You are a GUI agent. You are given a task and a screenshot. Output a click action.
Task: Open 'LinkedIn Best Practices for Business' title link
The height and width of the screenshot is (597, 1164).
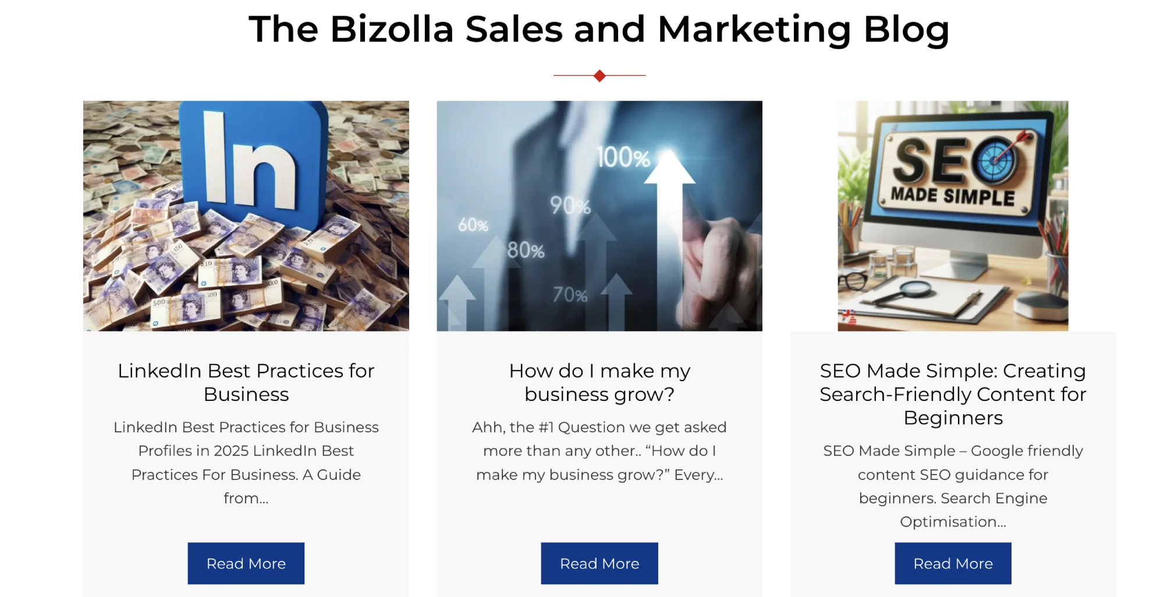click(246, 382)
